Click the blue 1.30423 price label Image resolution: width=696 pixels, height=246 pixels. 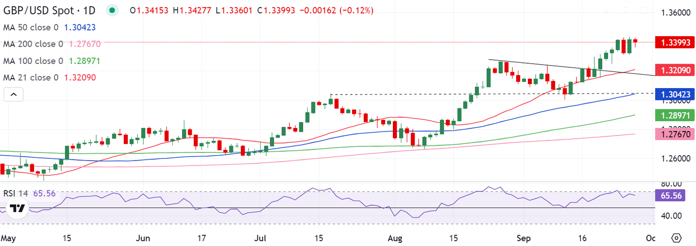674,95
